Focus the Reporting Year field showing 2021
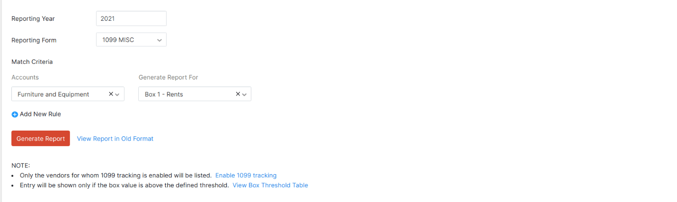 (131, 19)
